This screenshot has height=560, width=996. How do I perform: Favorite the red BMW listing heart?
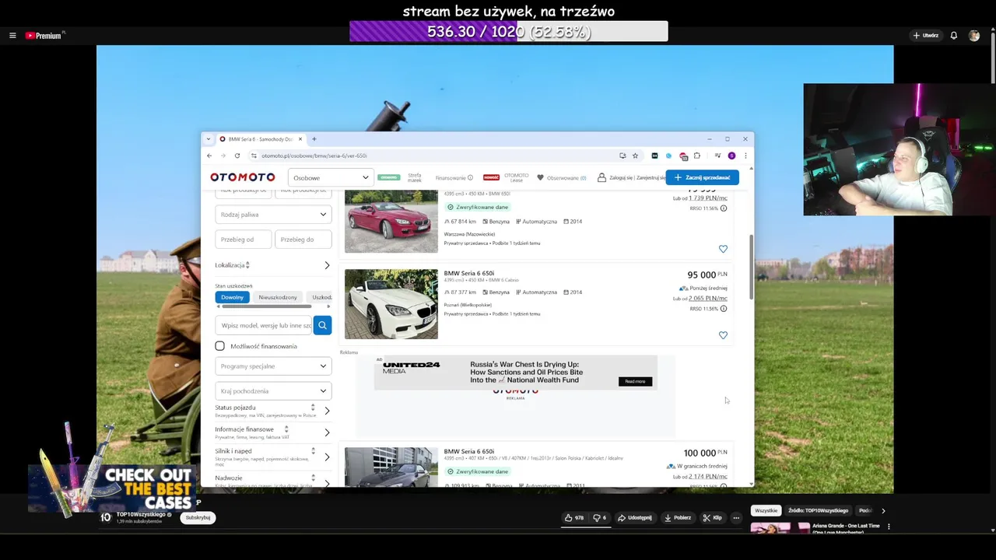[x=723, y=249]
